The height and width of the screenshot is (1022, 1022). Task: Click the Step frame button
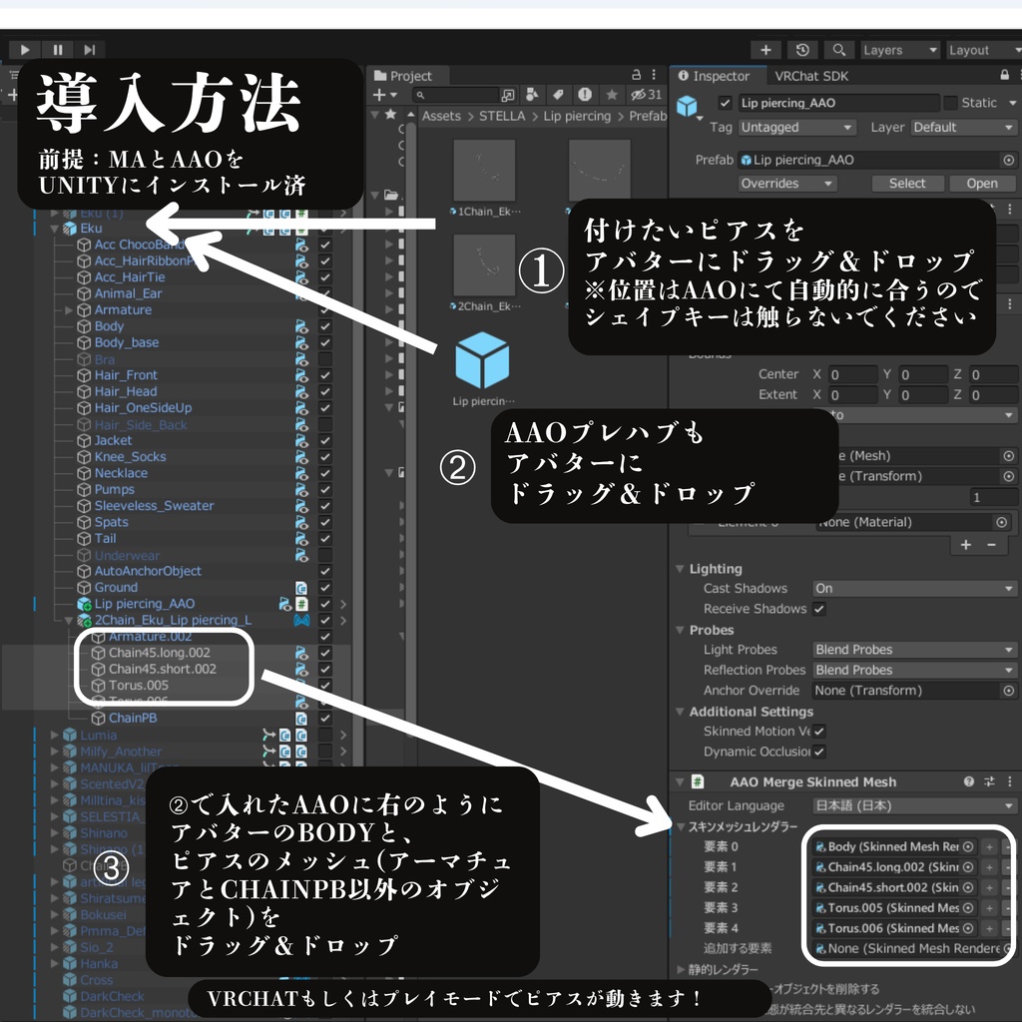(x=89, y=50)
